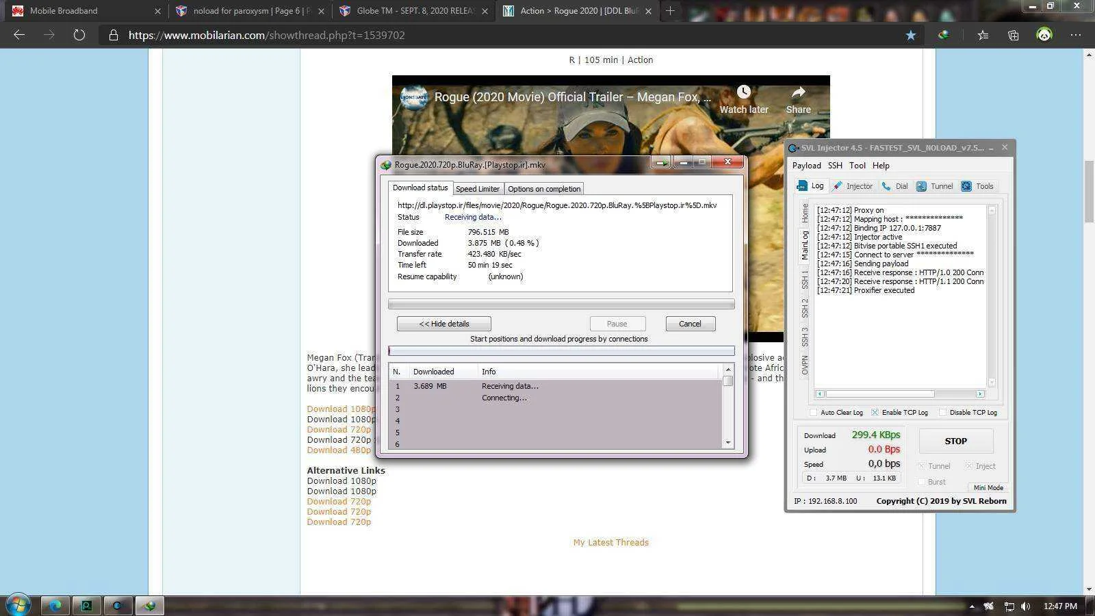The width and height of the screenshot is (1095, 616).
Task: Toggle Disable TCP Log checkbox
Action: click(x=942, y=412)
